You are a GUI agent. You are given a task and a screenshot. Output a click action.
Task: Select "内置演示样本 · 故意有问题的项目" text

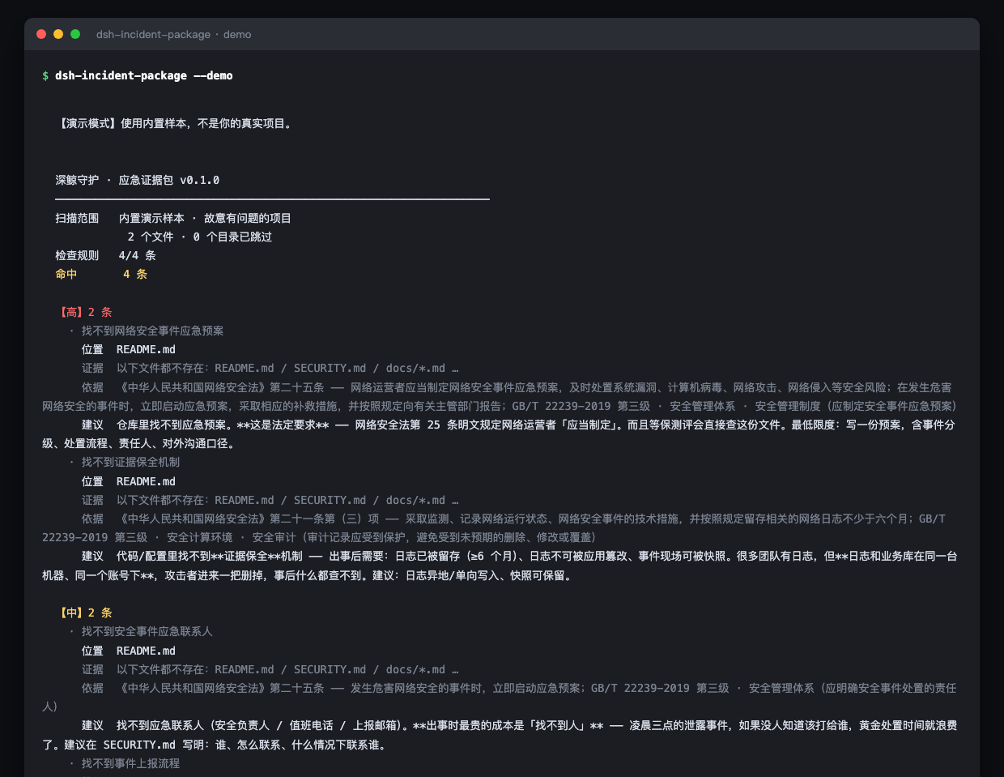pos(205,218)
